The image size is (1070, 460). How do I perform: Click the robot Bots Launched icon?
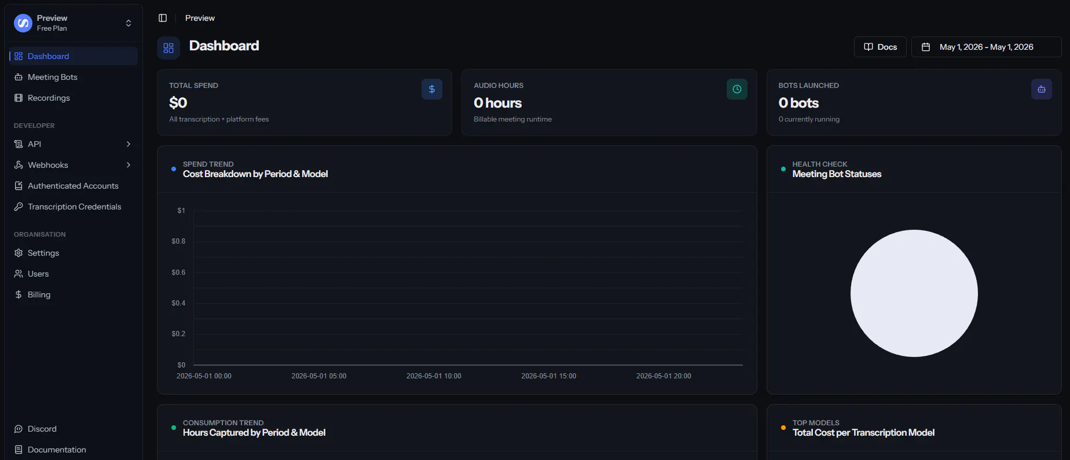1042,89
